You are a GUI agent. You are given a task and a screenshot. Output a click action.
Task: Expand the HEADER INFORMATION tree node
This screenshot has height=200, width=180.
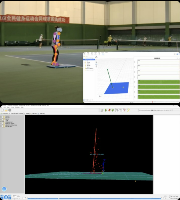pyautogui.click(x=1, y=125)
